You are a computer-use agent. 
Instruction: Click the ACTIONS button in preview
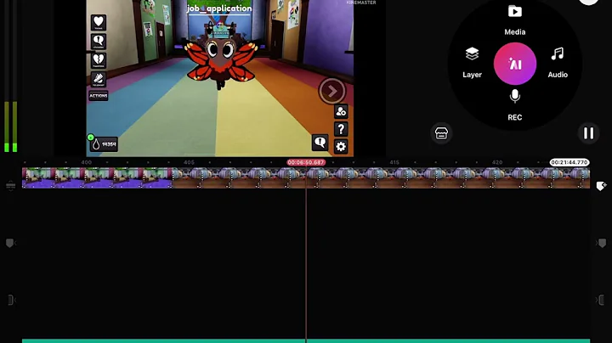(x=99, y=95)
